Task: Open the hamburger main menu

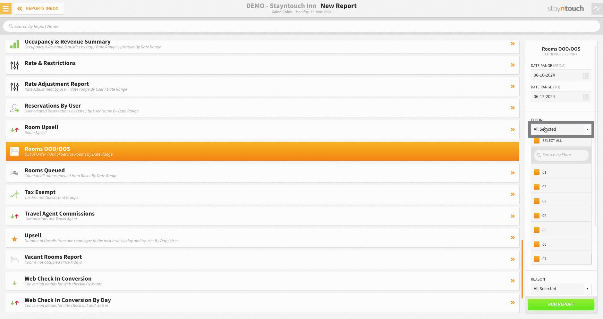Action: tap(5, 9)
